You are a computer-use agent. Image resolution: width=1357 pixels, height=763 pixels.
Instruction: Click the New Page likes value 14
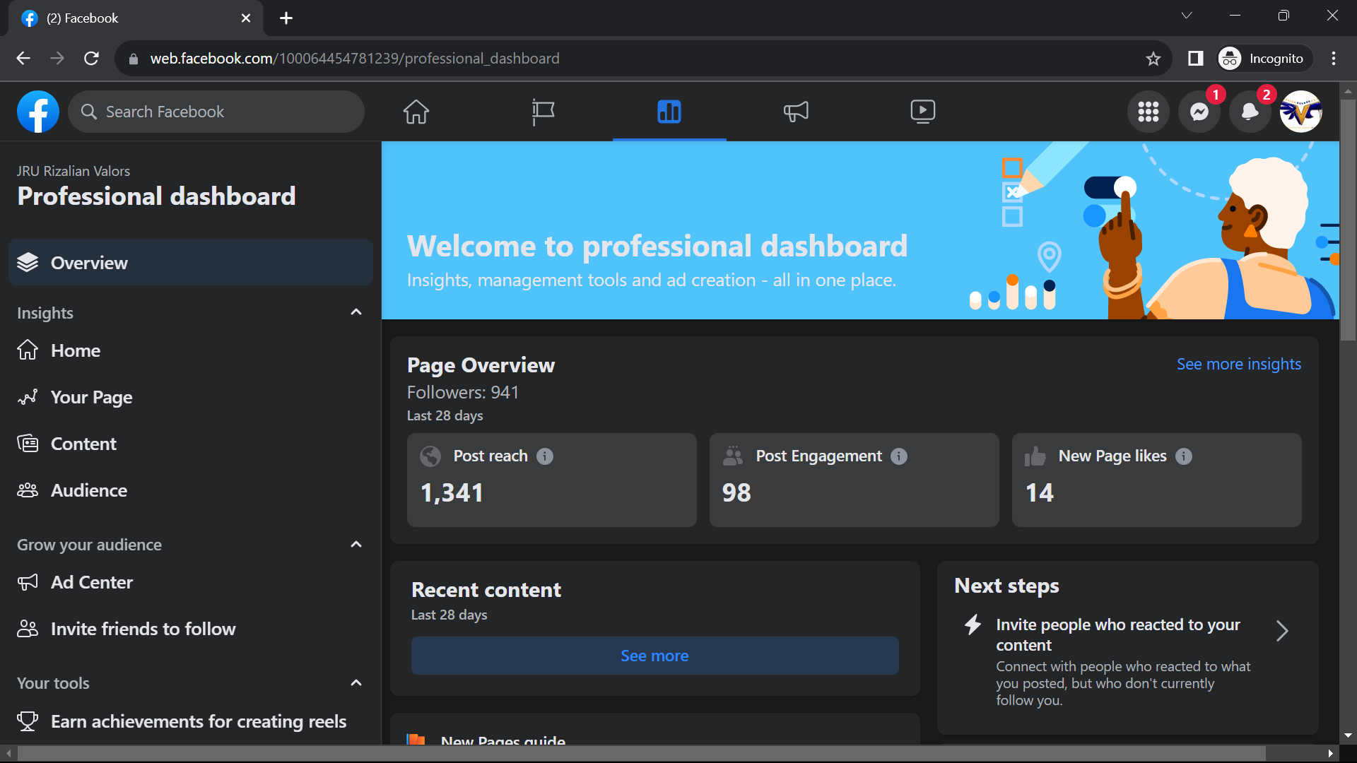pos(1040,492)
